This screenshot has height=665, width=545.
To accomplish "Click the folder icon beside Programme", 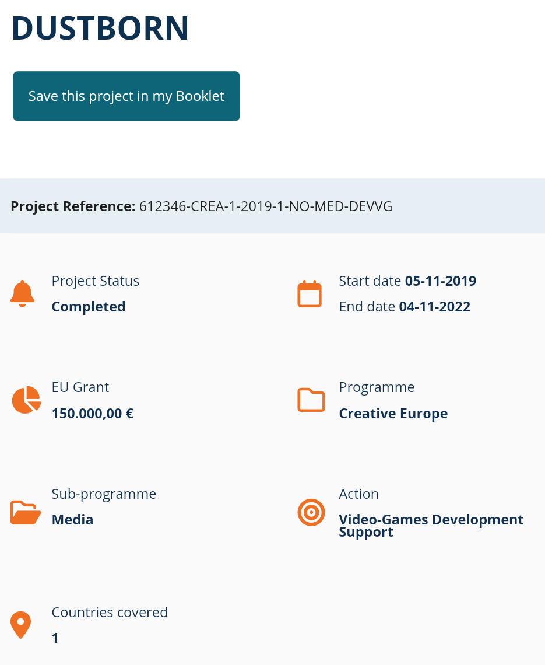I will point(311,400).
